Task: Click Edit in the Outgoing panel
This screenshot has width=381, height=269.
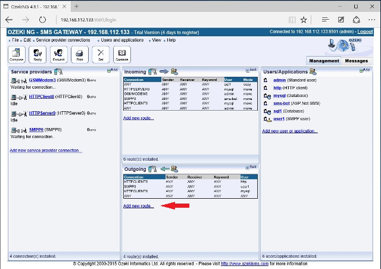Action: pyautogui.click(x=251, y=167)
